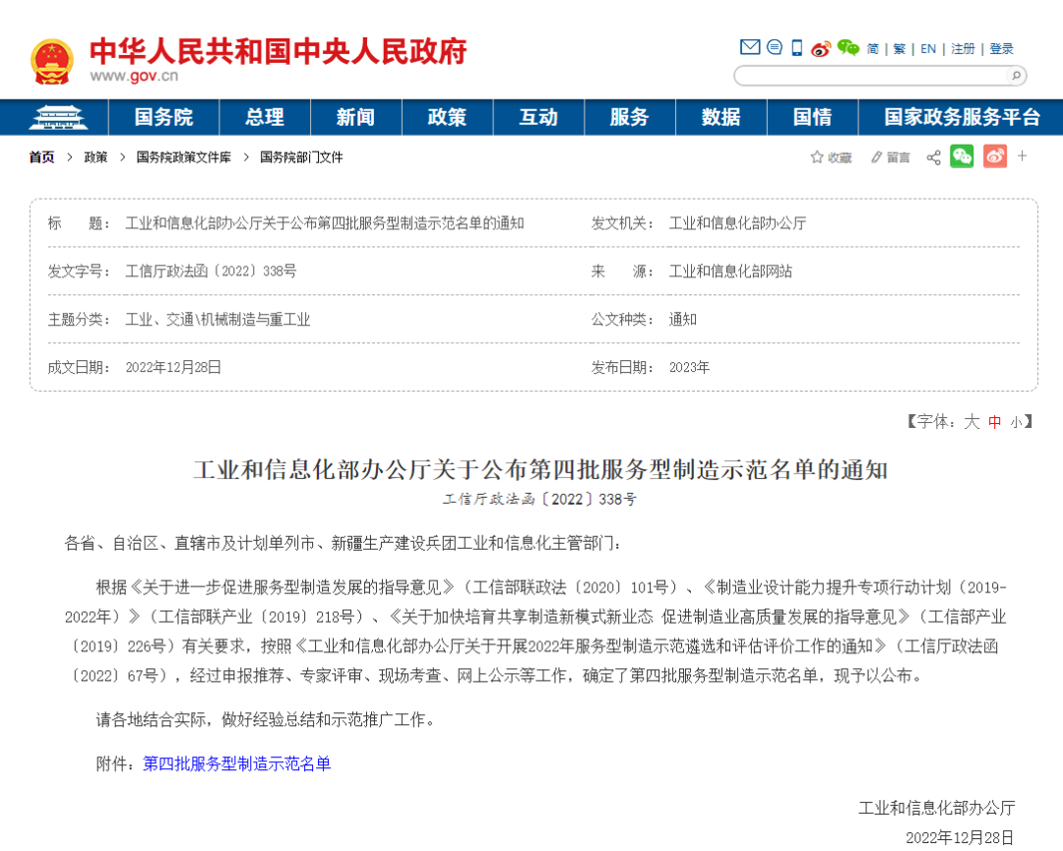This screenshot has height=851, width=1063.
Task: Click the chat bubble icon in header
Action: pos(775,47)
